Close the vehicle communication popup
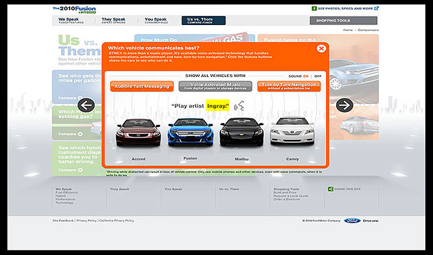This screenshot has height=255, width=433. coord(321,48)
